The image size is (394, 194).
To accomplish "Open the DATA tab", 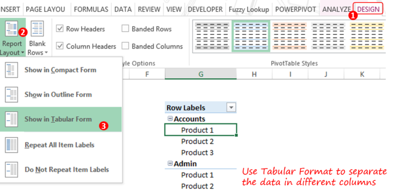I will coord(123,9).
